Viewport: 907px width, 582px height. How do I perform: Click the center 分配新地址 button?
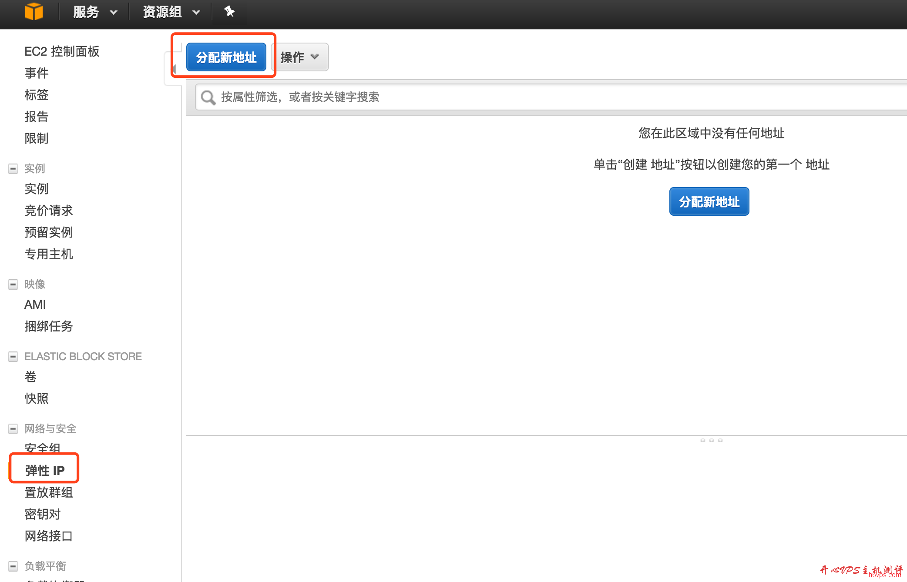click(709, 201)
